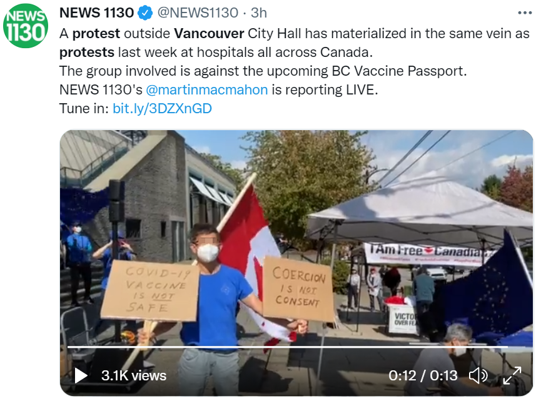Play the video with the play button

click(x=81, y=375)
